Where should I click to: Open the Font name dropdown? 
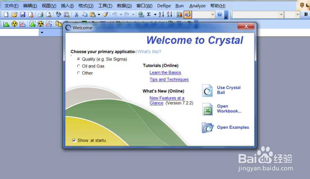(281, 15)
